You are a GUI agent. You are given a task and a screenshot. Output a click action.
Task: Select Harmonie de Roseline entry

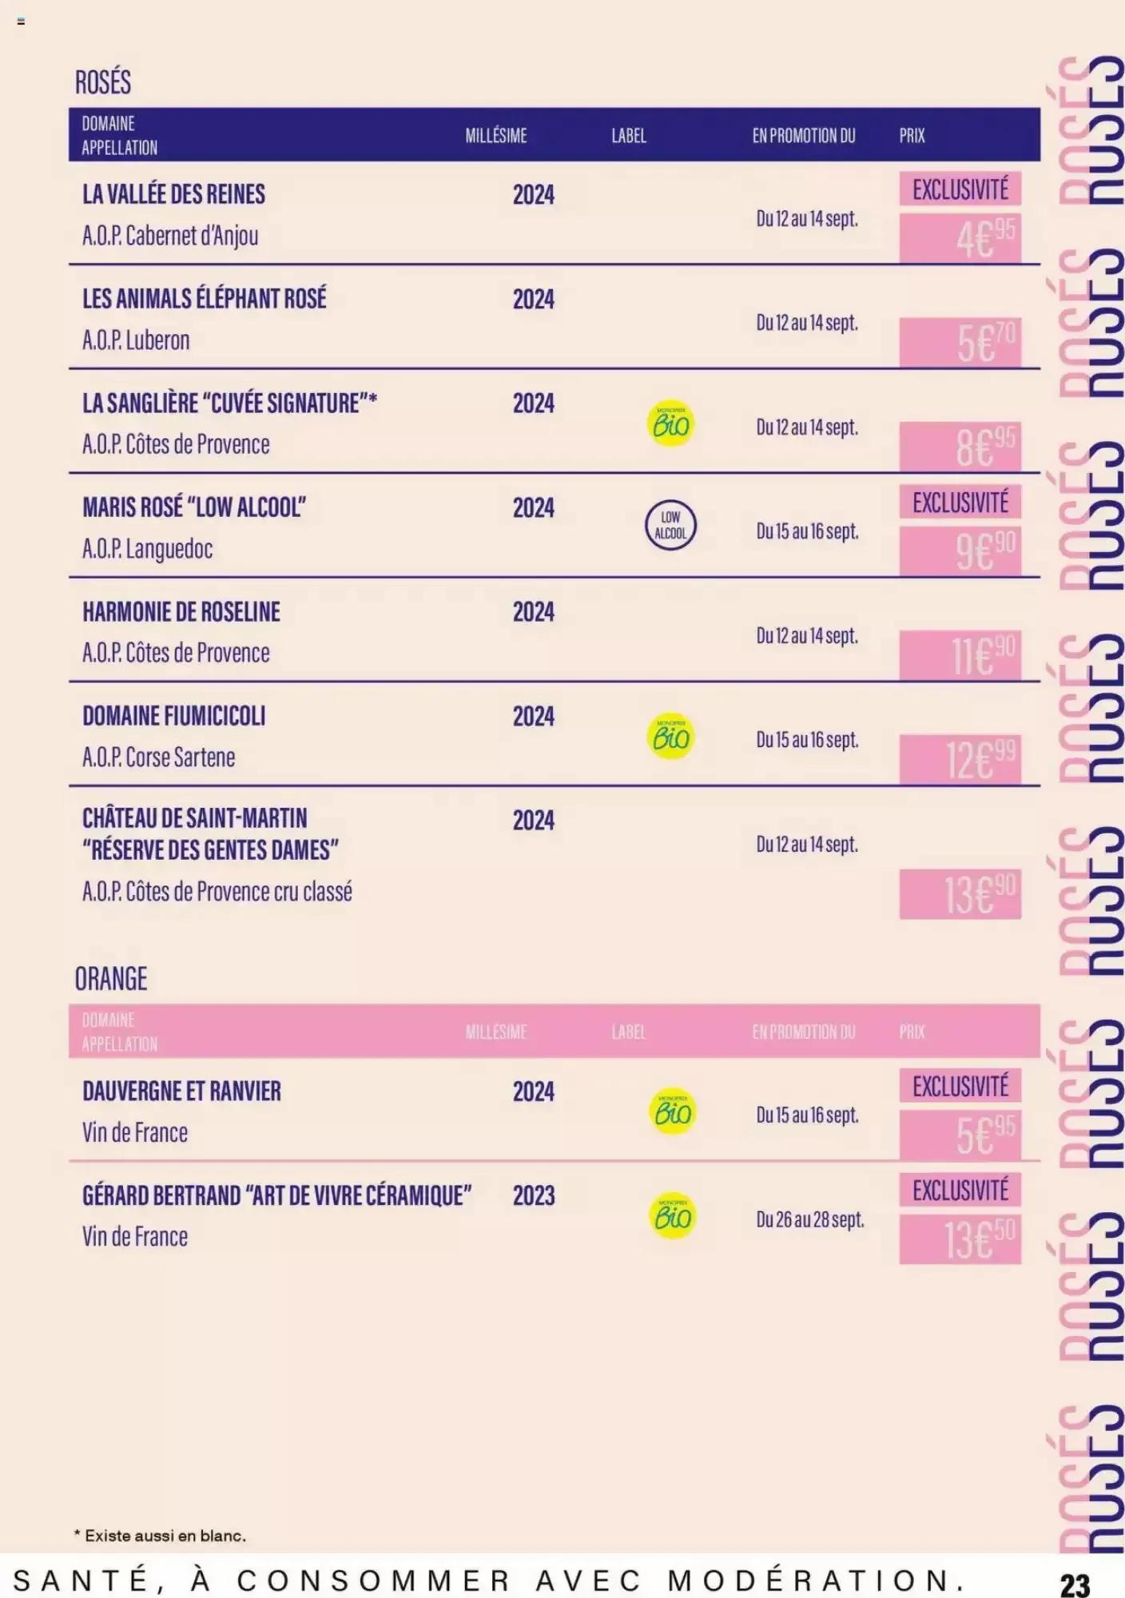[181, 612]
